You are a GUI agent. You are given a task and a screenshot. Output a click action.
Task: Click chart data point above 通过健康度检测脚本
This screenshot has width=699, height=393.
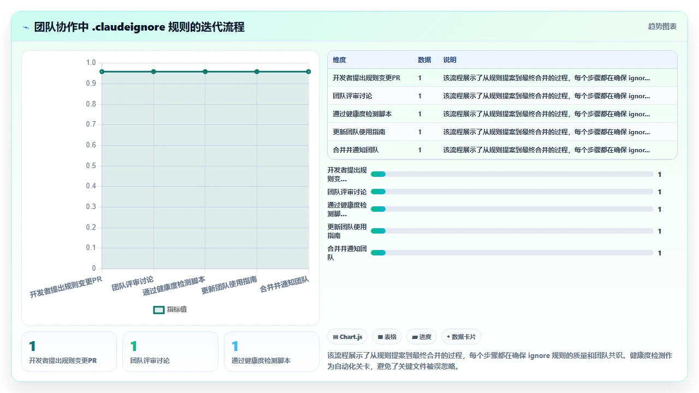click(205, 72)
